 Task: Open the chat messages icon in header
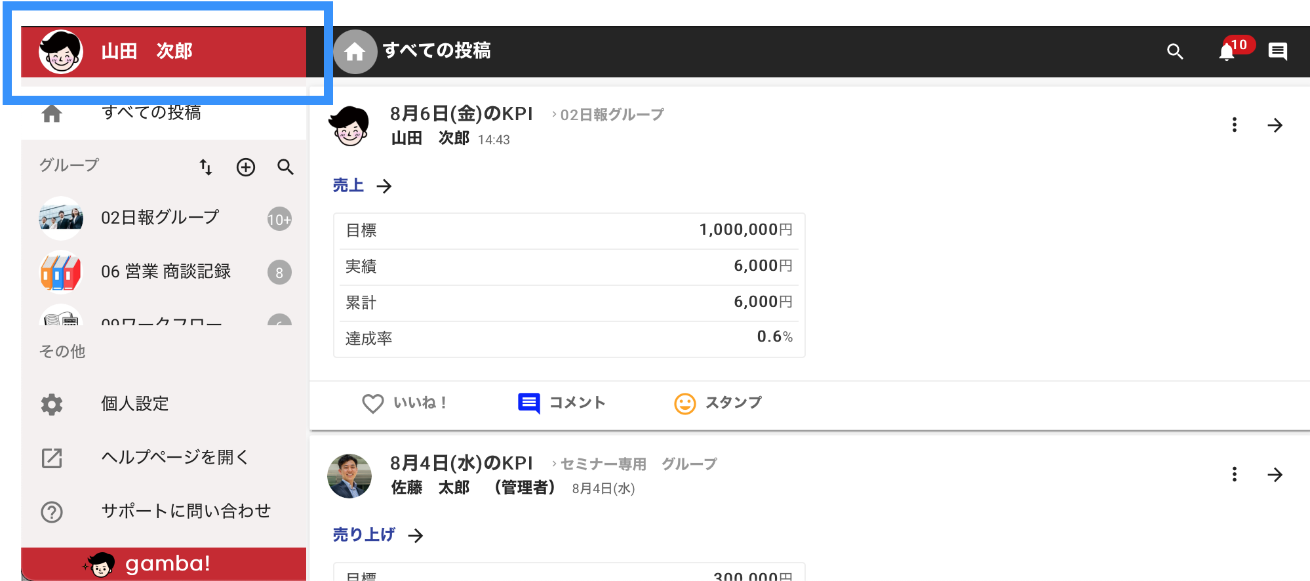point(1277,51)
